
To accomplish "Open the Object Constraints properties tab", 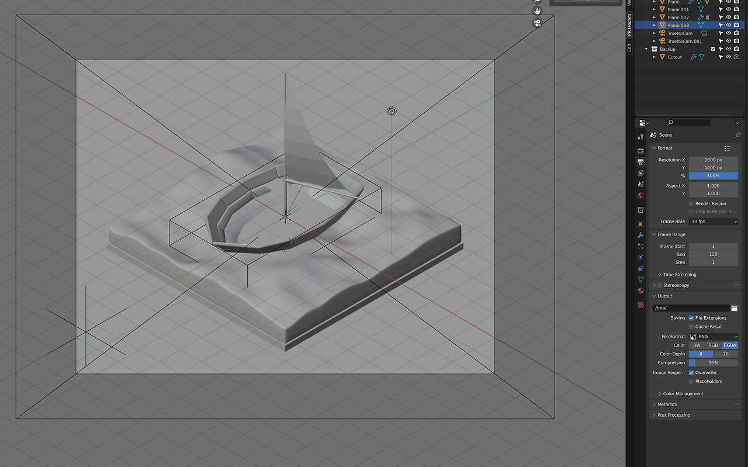I will tap(640, 268).
